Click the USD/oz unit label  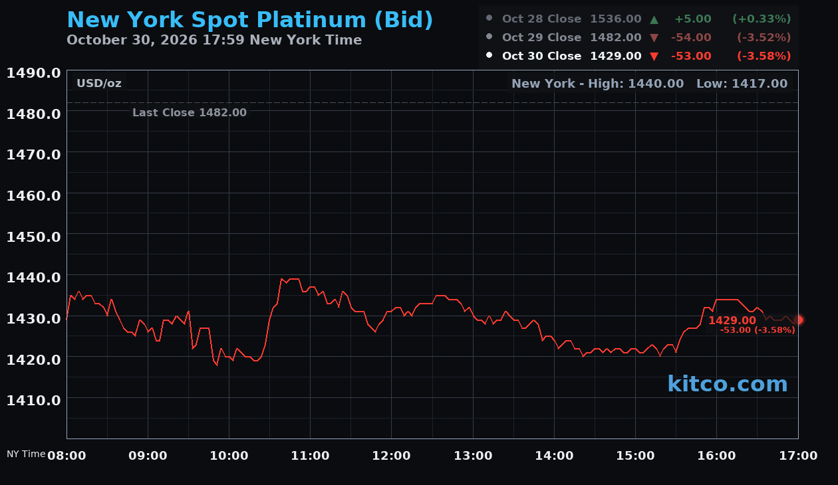tap(99, 83)
